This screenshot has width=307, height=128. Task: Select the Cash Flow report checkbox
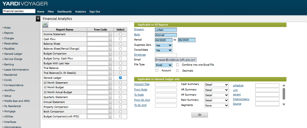pyautogui.click(x=120, y=39)
